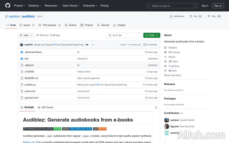Click Report repository
Image resolution: width=229 pixels, height=143 pixels.
[x=173, y=75]
